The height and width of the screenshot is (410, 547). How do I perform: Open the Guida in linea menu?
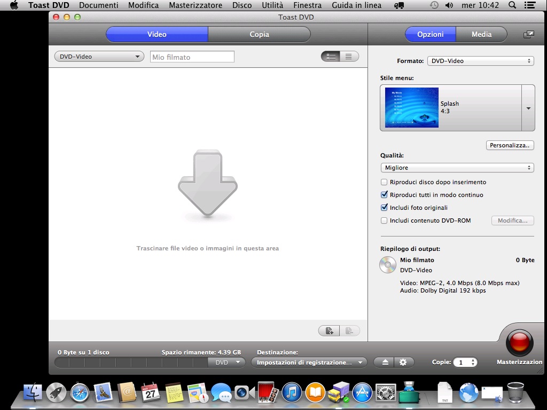click(356, 5)
